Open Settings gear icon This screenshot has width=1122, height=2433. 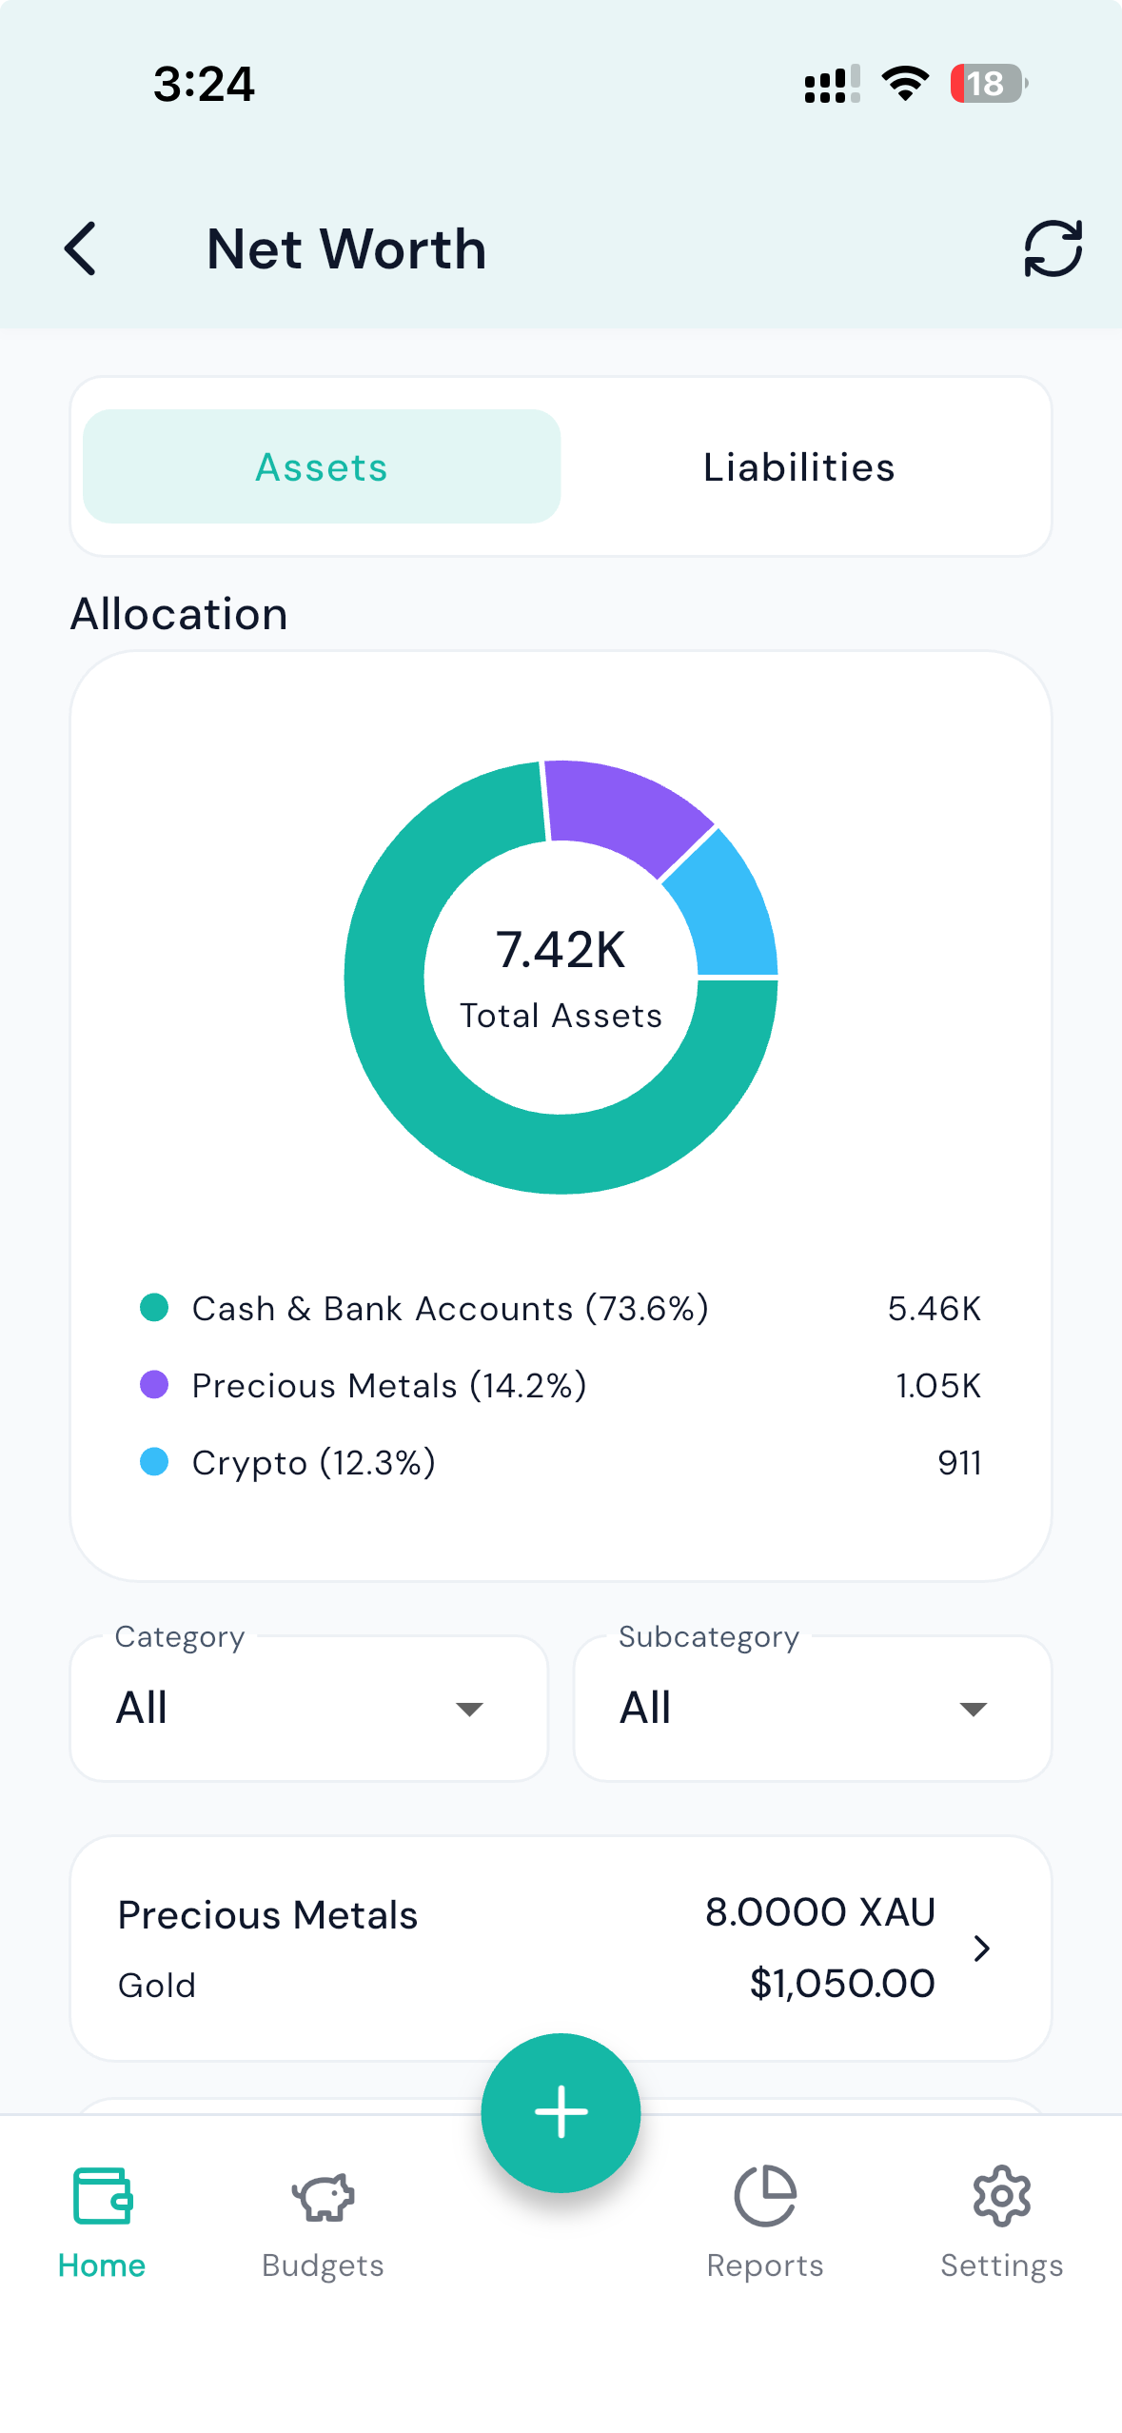coord(1001,2196)
